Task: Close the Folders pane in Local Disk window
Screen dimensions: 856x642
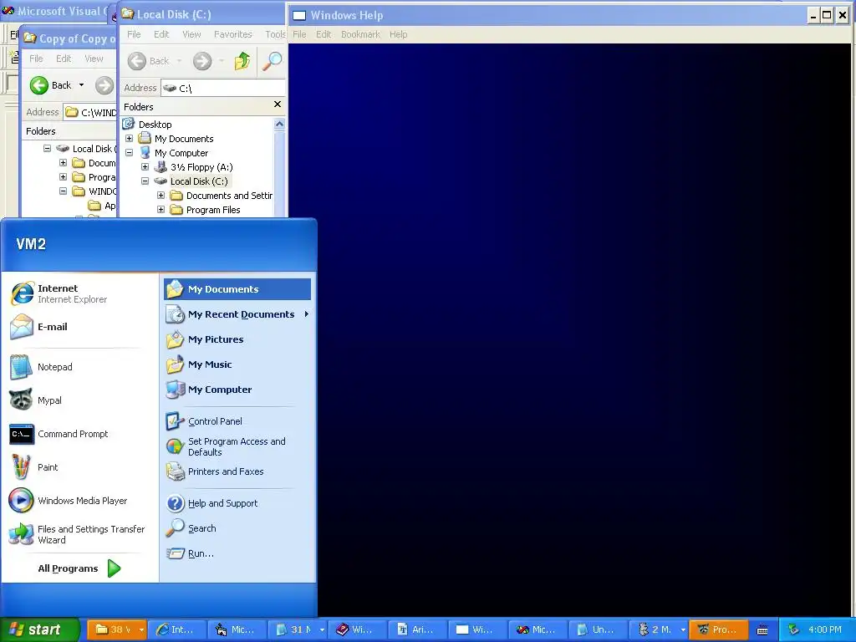Action: pos(278,104)
